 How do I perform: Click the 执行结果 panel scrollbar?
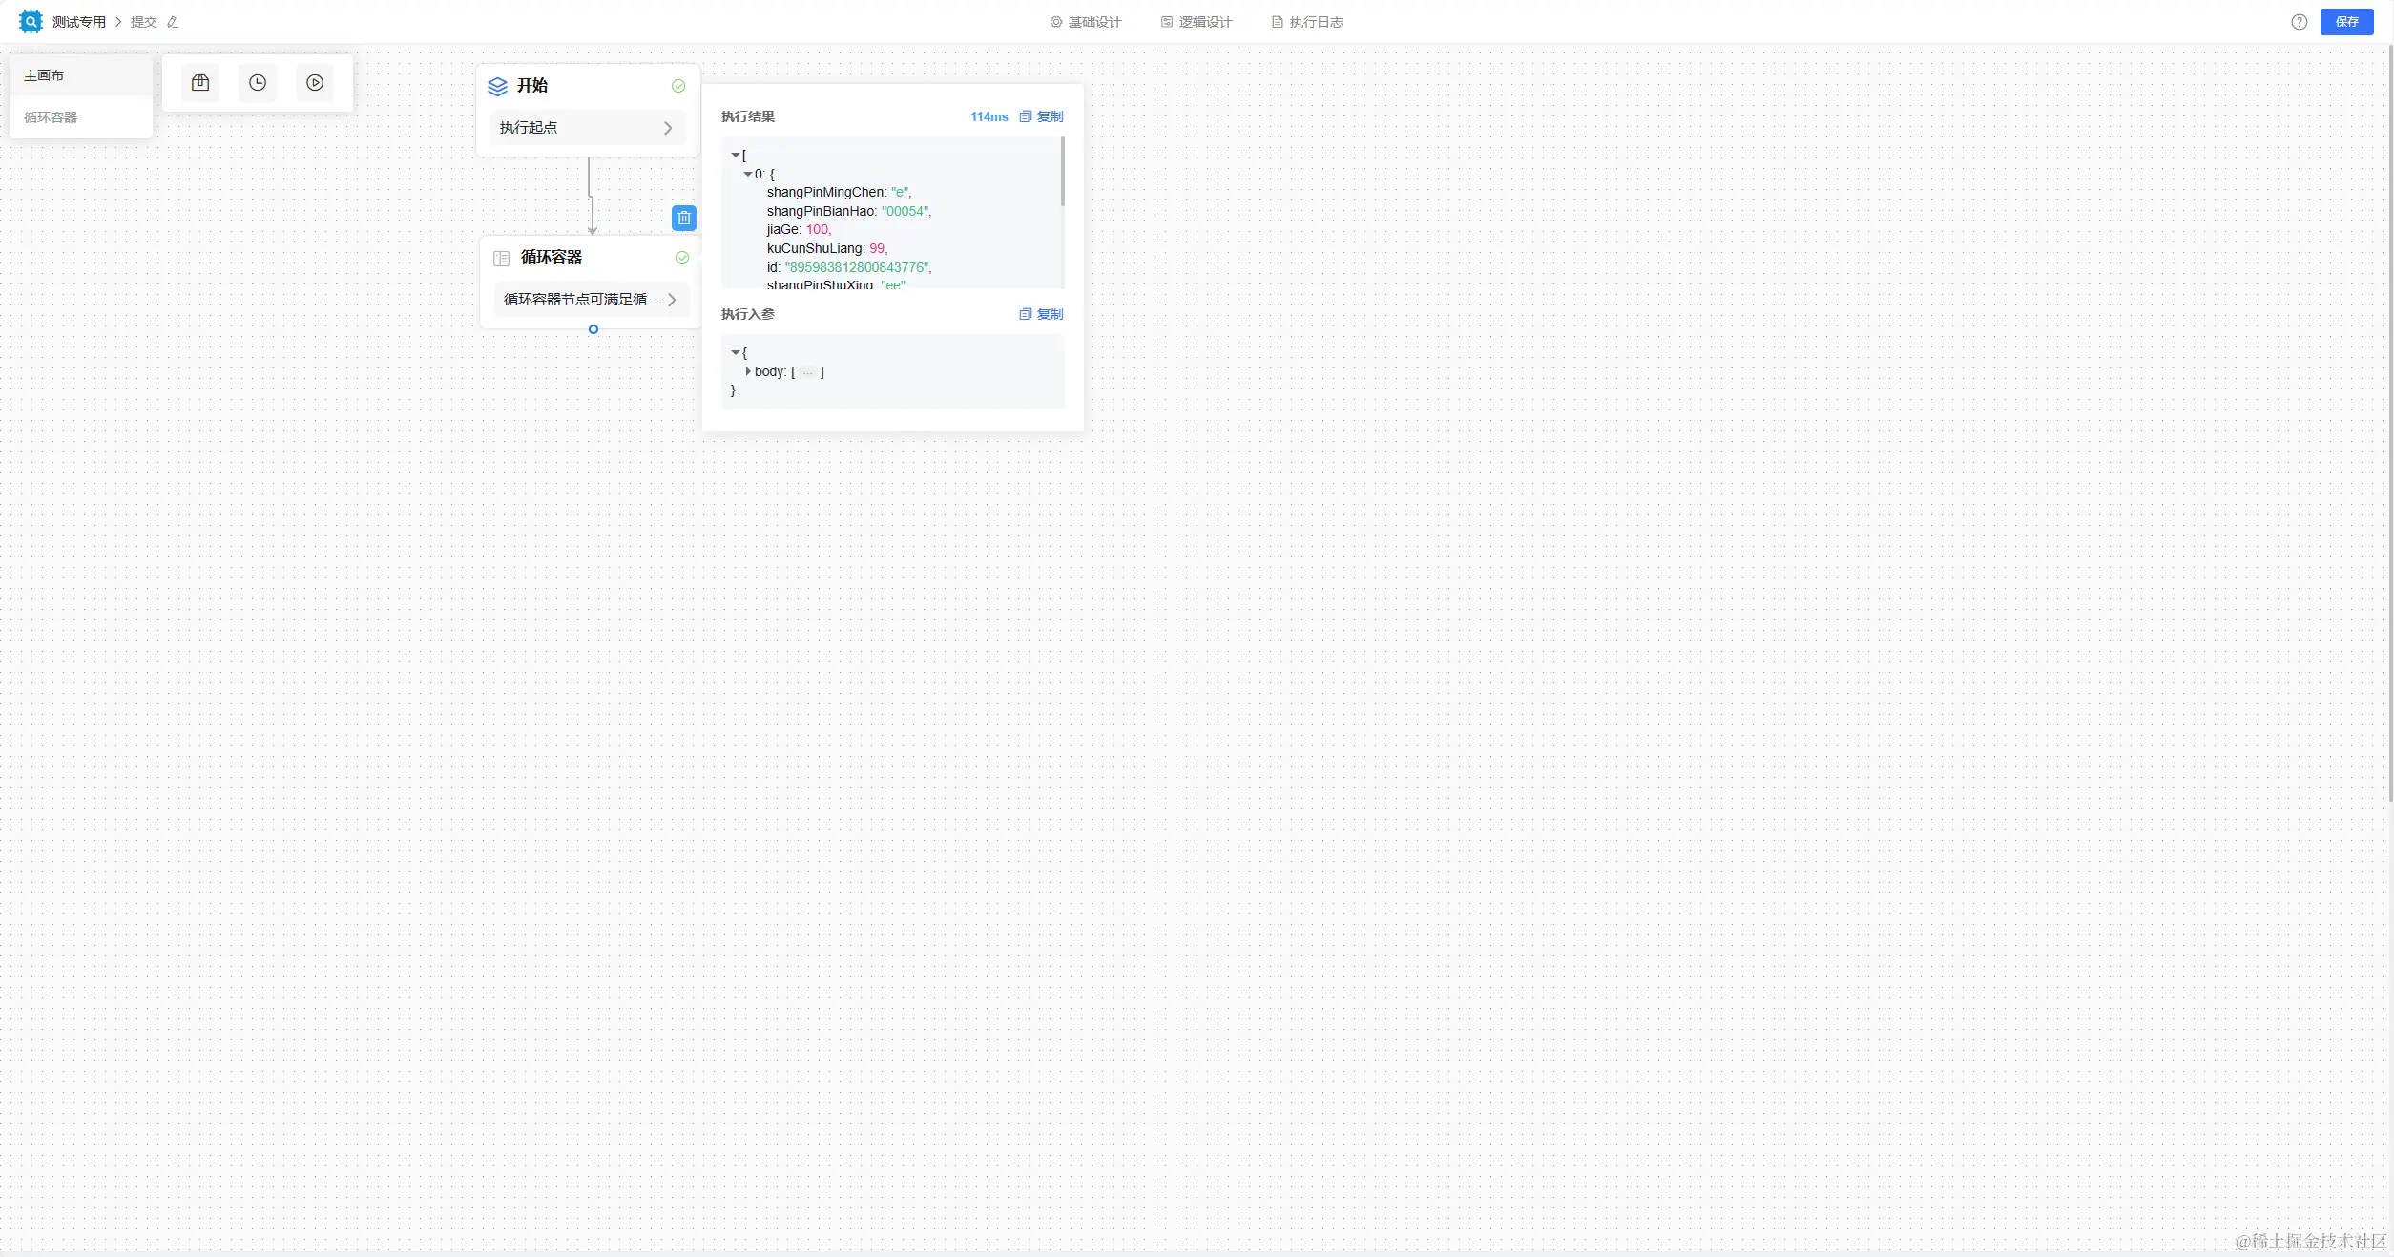(x=1062, y=172)
